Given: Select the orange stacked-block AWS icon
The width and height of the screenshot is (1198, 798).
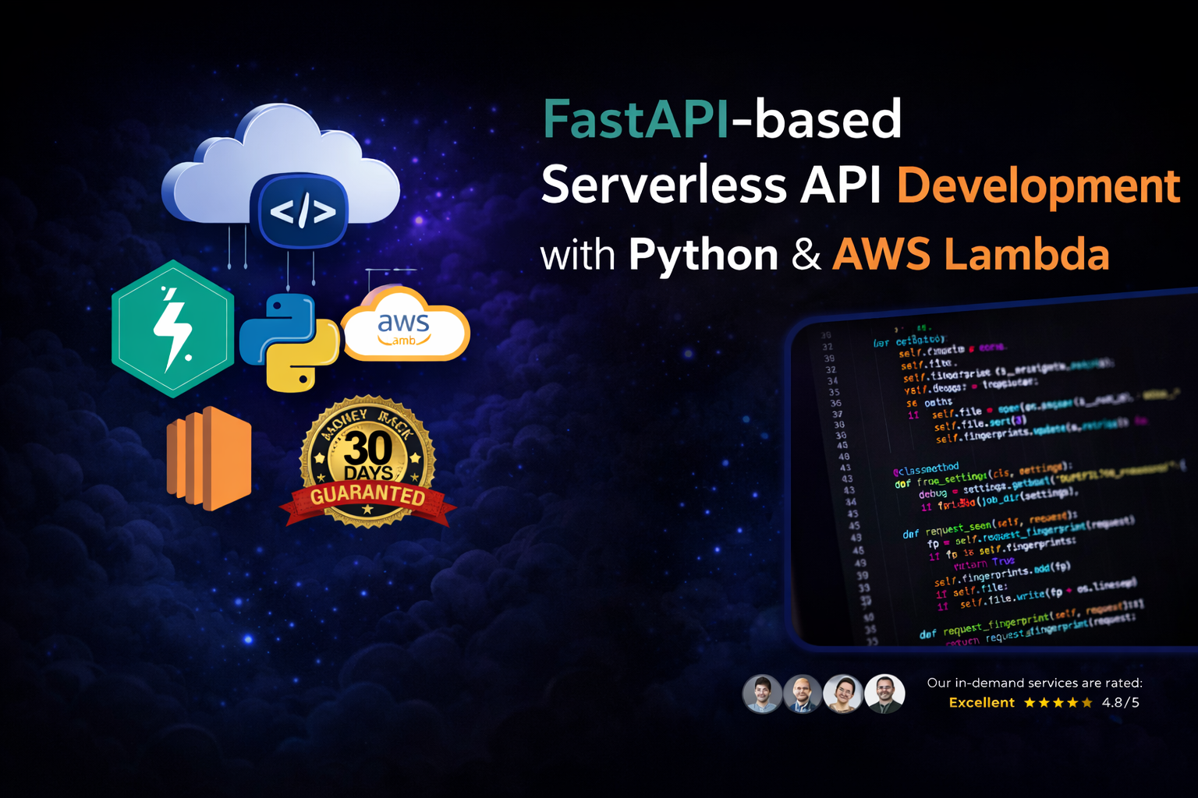Looking at the screenshot, I should 209,458.
